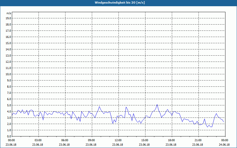Click the 03:00 time axis label
The width and height of the screenshot is (237, 148).
39,140
